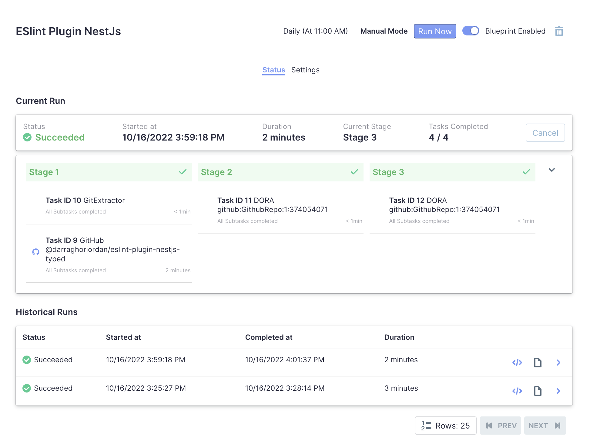This screenshot has height=444, width=590.
Task: Click the Daily (At 11:00 AM) schedule text
Action: pos(315,31)
